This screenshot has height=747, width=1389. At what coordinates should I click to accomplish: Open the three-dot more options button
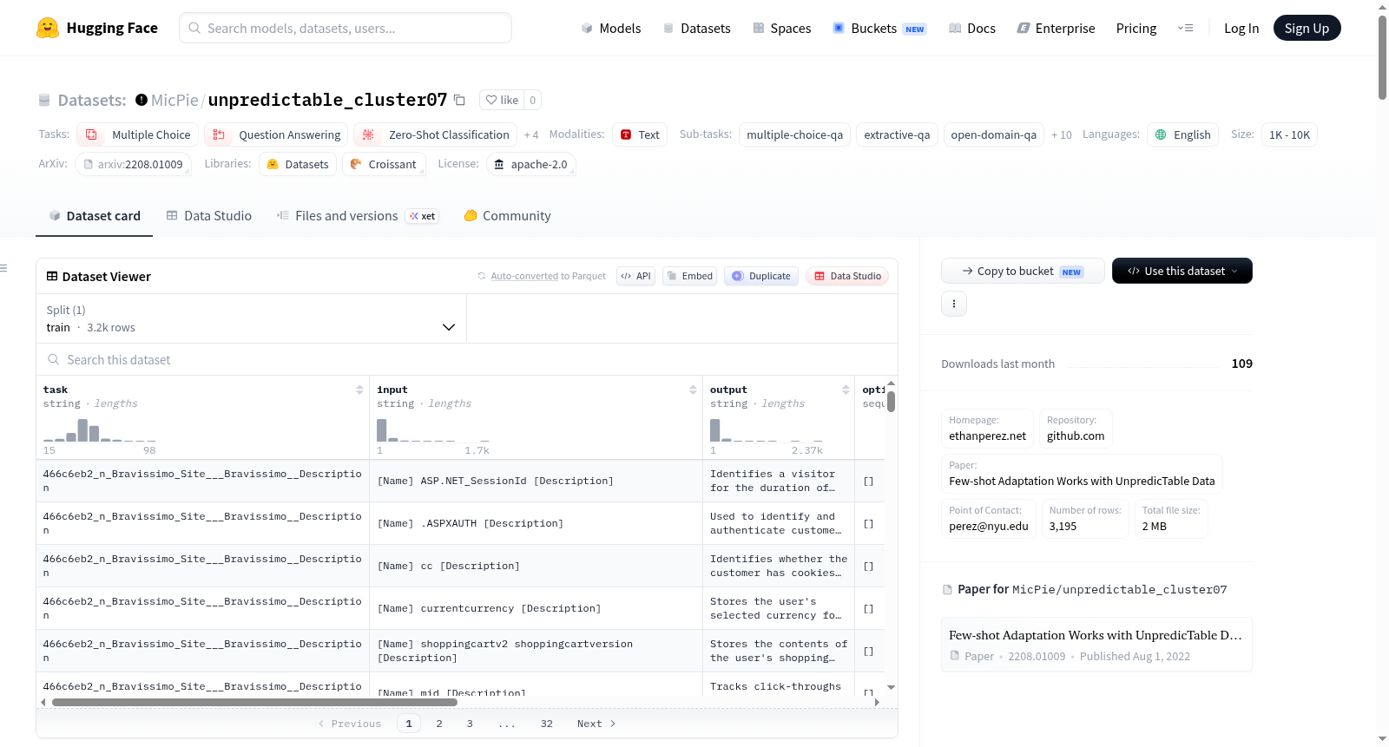coord(954,304)
